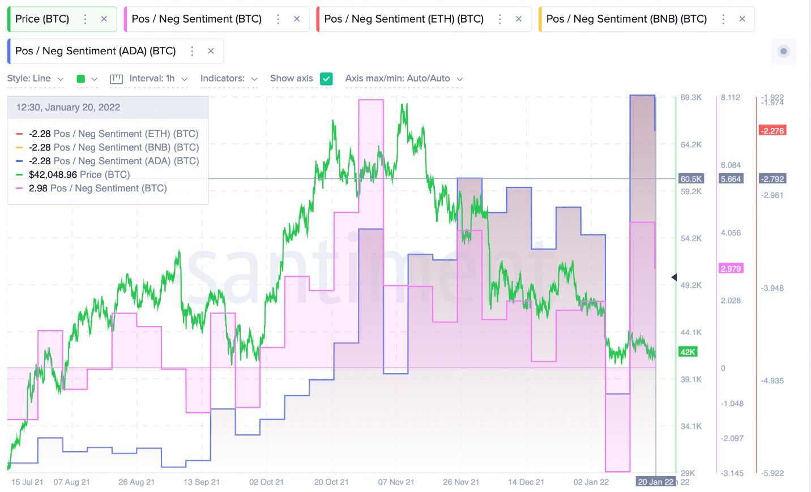The image size is (811, 492).
Task: Click the record screenshot icon top right
Action: (x=783, y=52)
